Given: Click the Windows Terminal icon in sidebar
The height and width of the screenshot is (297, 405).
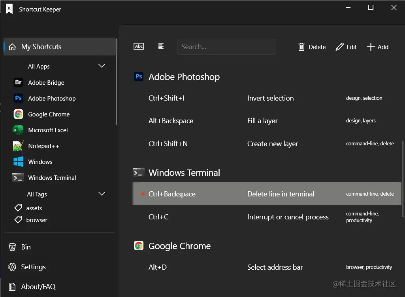Looking at the screenshot, I should click(x=18, y=178).
